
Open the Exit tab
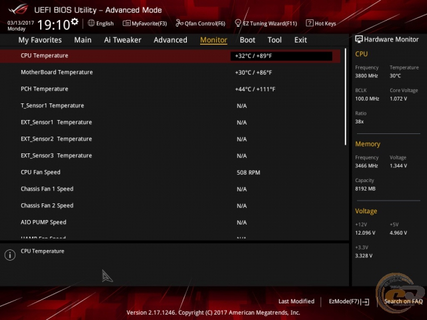(x=301, y=40)
